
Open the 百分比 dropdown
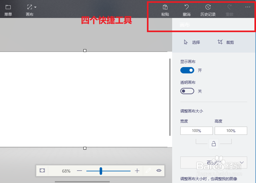pyautogui.click(x=213, y=163)
